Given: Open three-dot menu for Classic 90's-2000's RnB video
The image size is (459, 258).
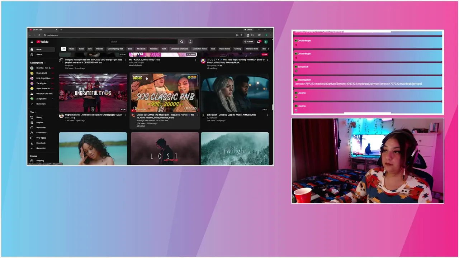Looking at the screenshot, I should click(198, 115).
